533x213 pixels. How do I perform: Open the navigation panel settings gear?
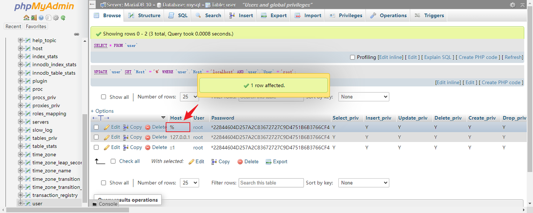[x=56, y=17]
